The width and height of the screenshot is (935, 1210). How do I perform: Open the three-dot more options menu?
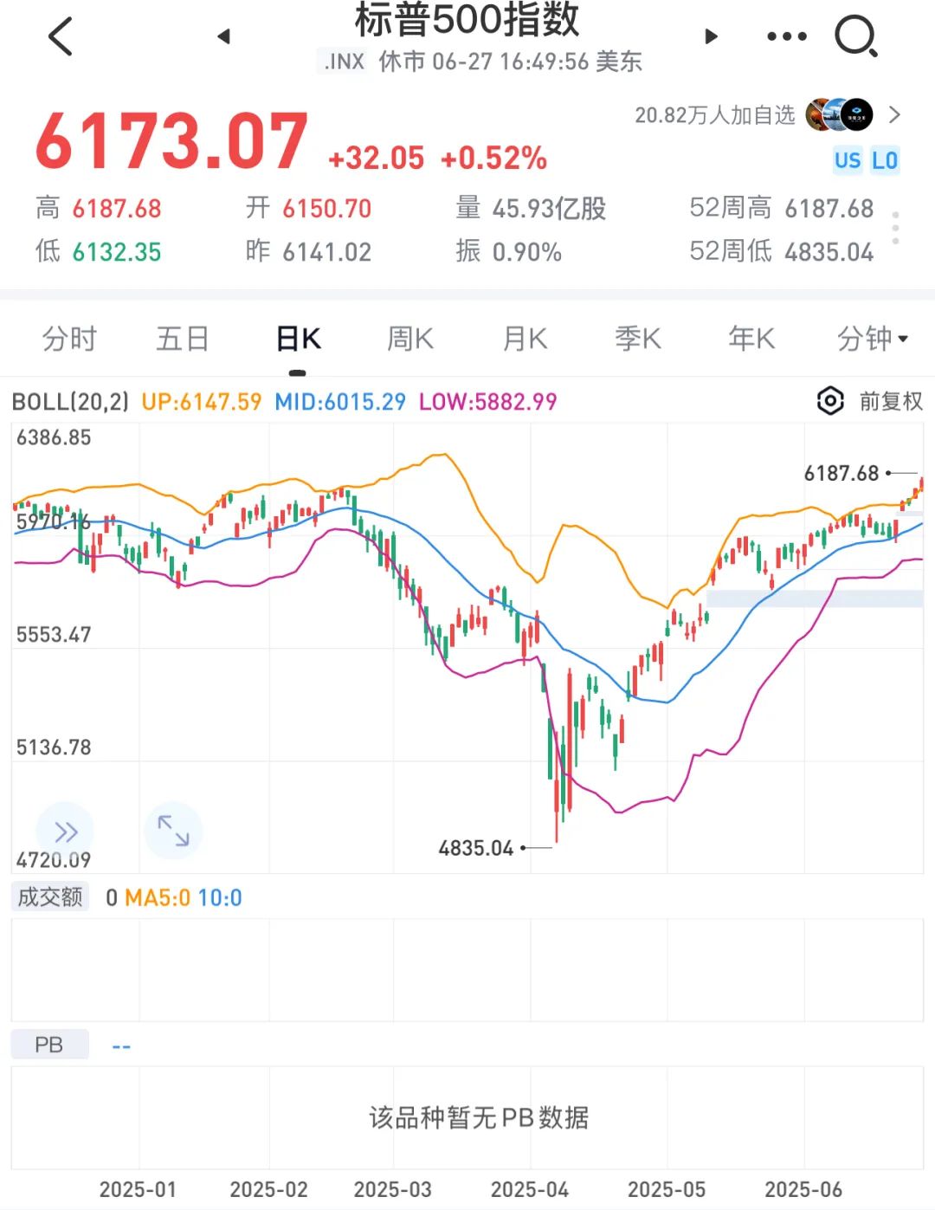[787, 36]
